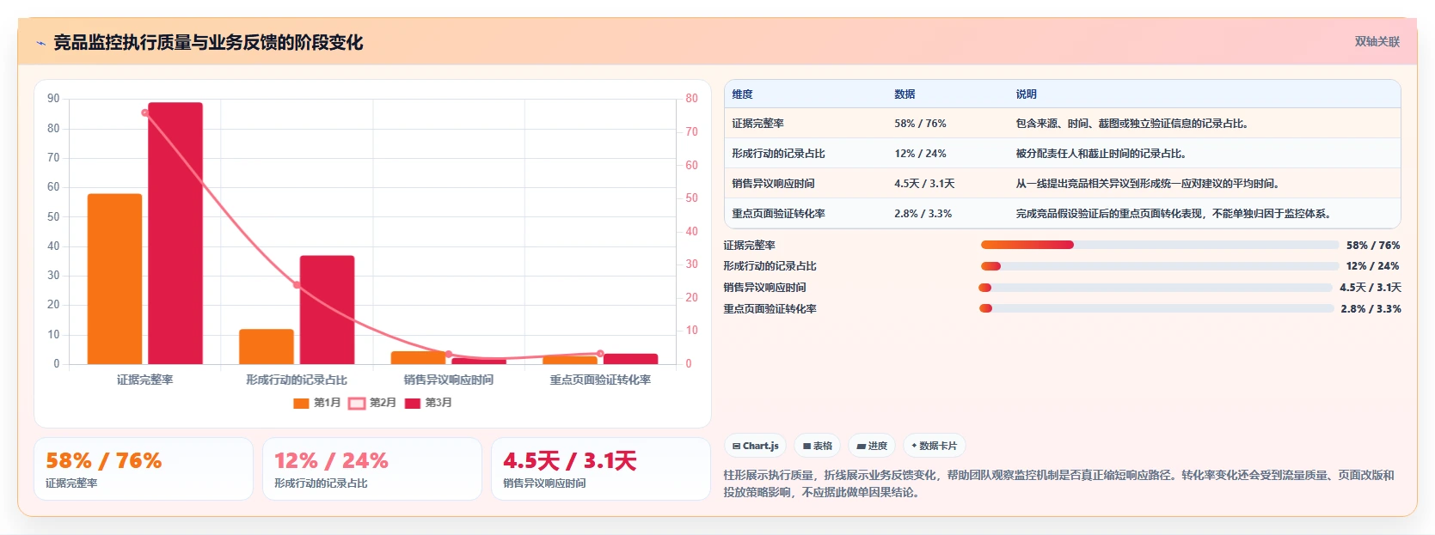Click the table cell 58% / 76%
The height and width of the screenshot is (535, 1435).
(920, 124)
